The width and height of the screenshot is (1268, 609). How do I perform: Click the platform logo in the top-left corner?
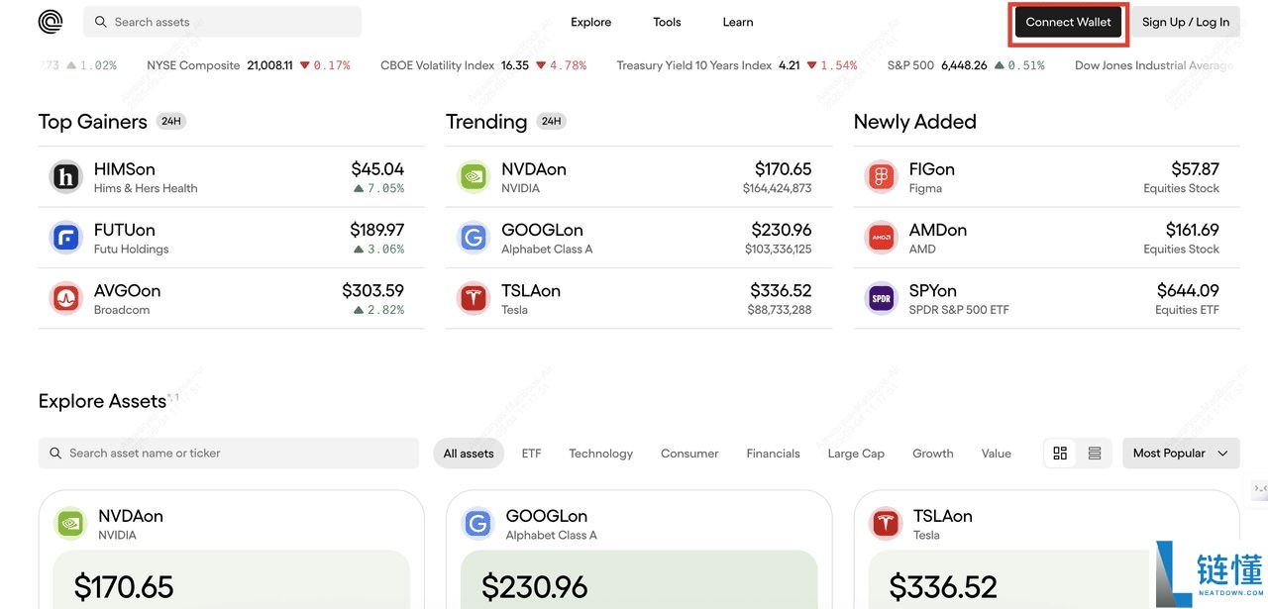(49, 21)
